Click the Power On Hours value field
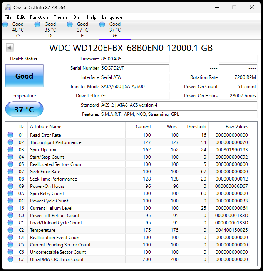 point(238,96)
